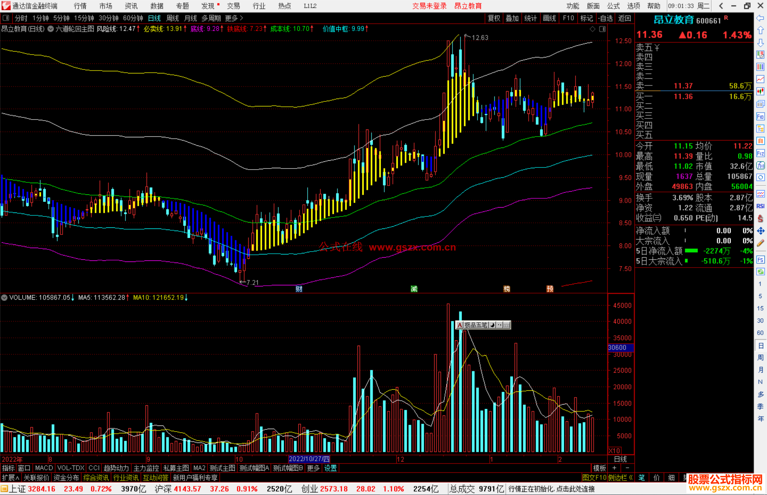767x495 pixels.
Task: Click the RSI indicator icon in sidebar
Action: 760,206
